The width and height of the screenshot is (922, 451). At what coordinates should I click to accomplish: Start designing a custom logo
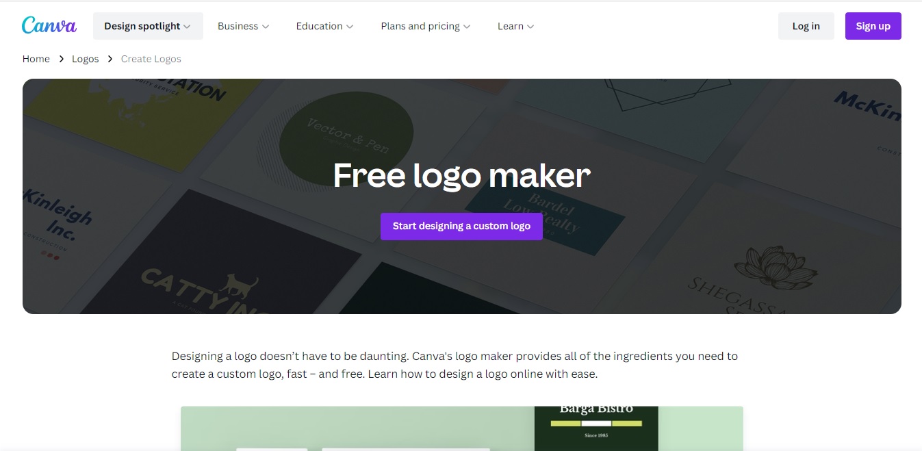pos(461,226)
